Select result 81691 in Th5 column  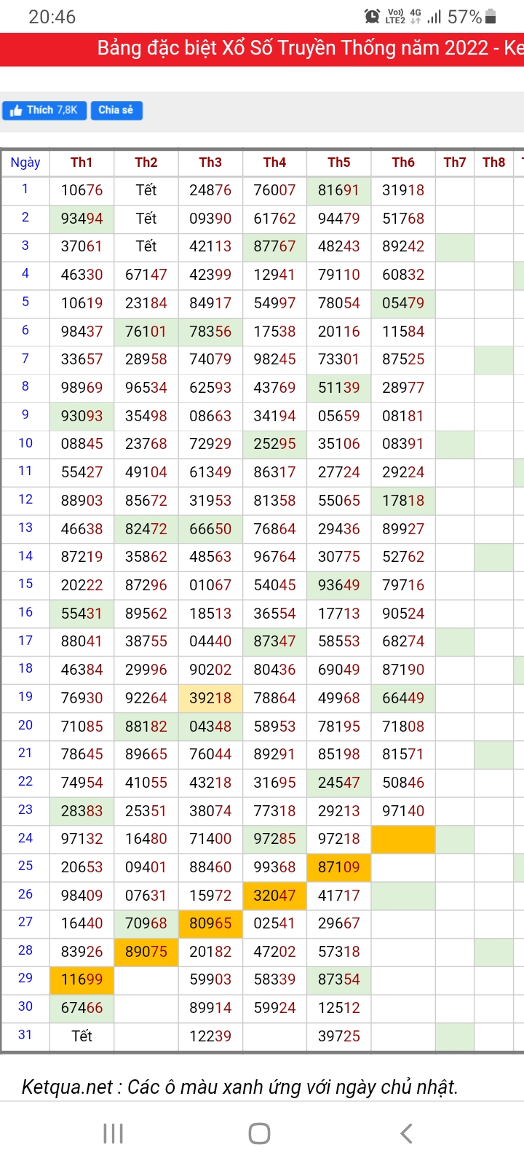[339, 190]
